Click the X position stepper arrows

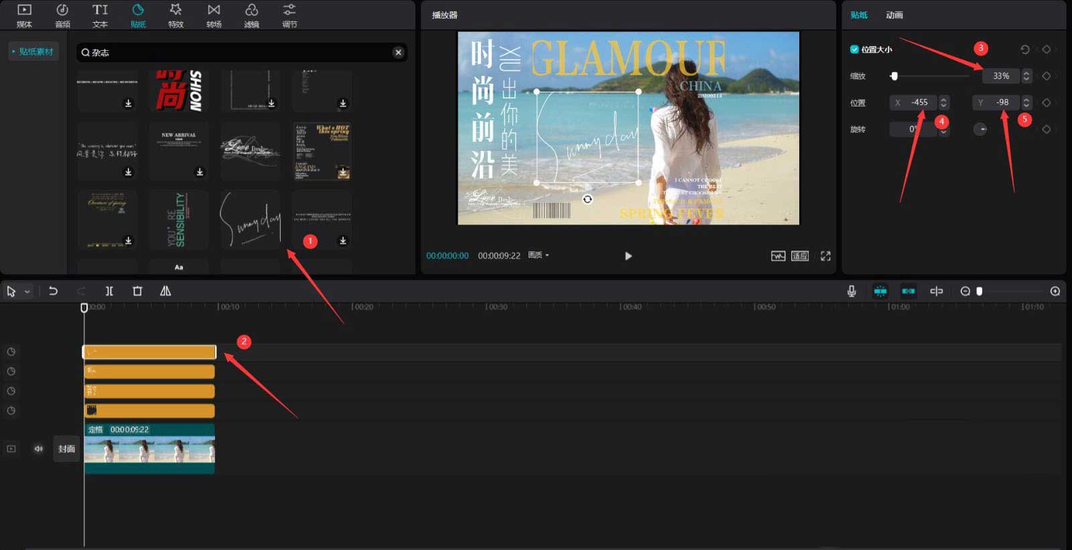944,102
